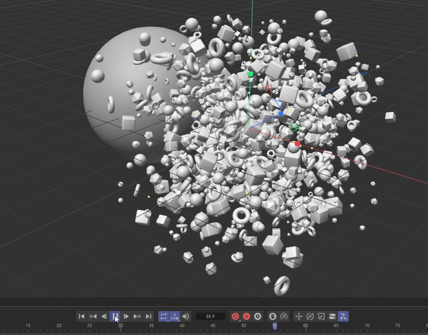Toggle scale keyframe recording icon
The height and width of the screenshot is (335, 428).
[321, 316]
